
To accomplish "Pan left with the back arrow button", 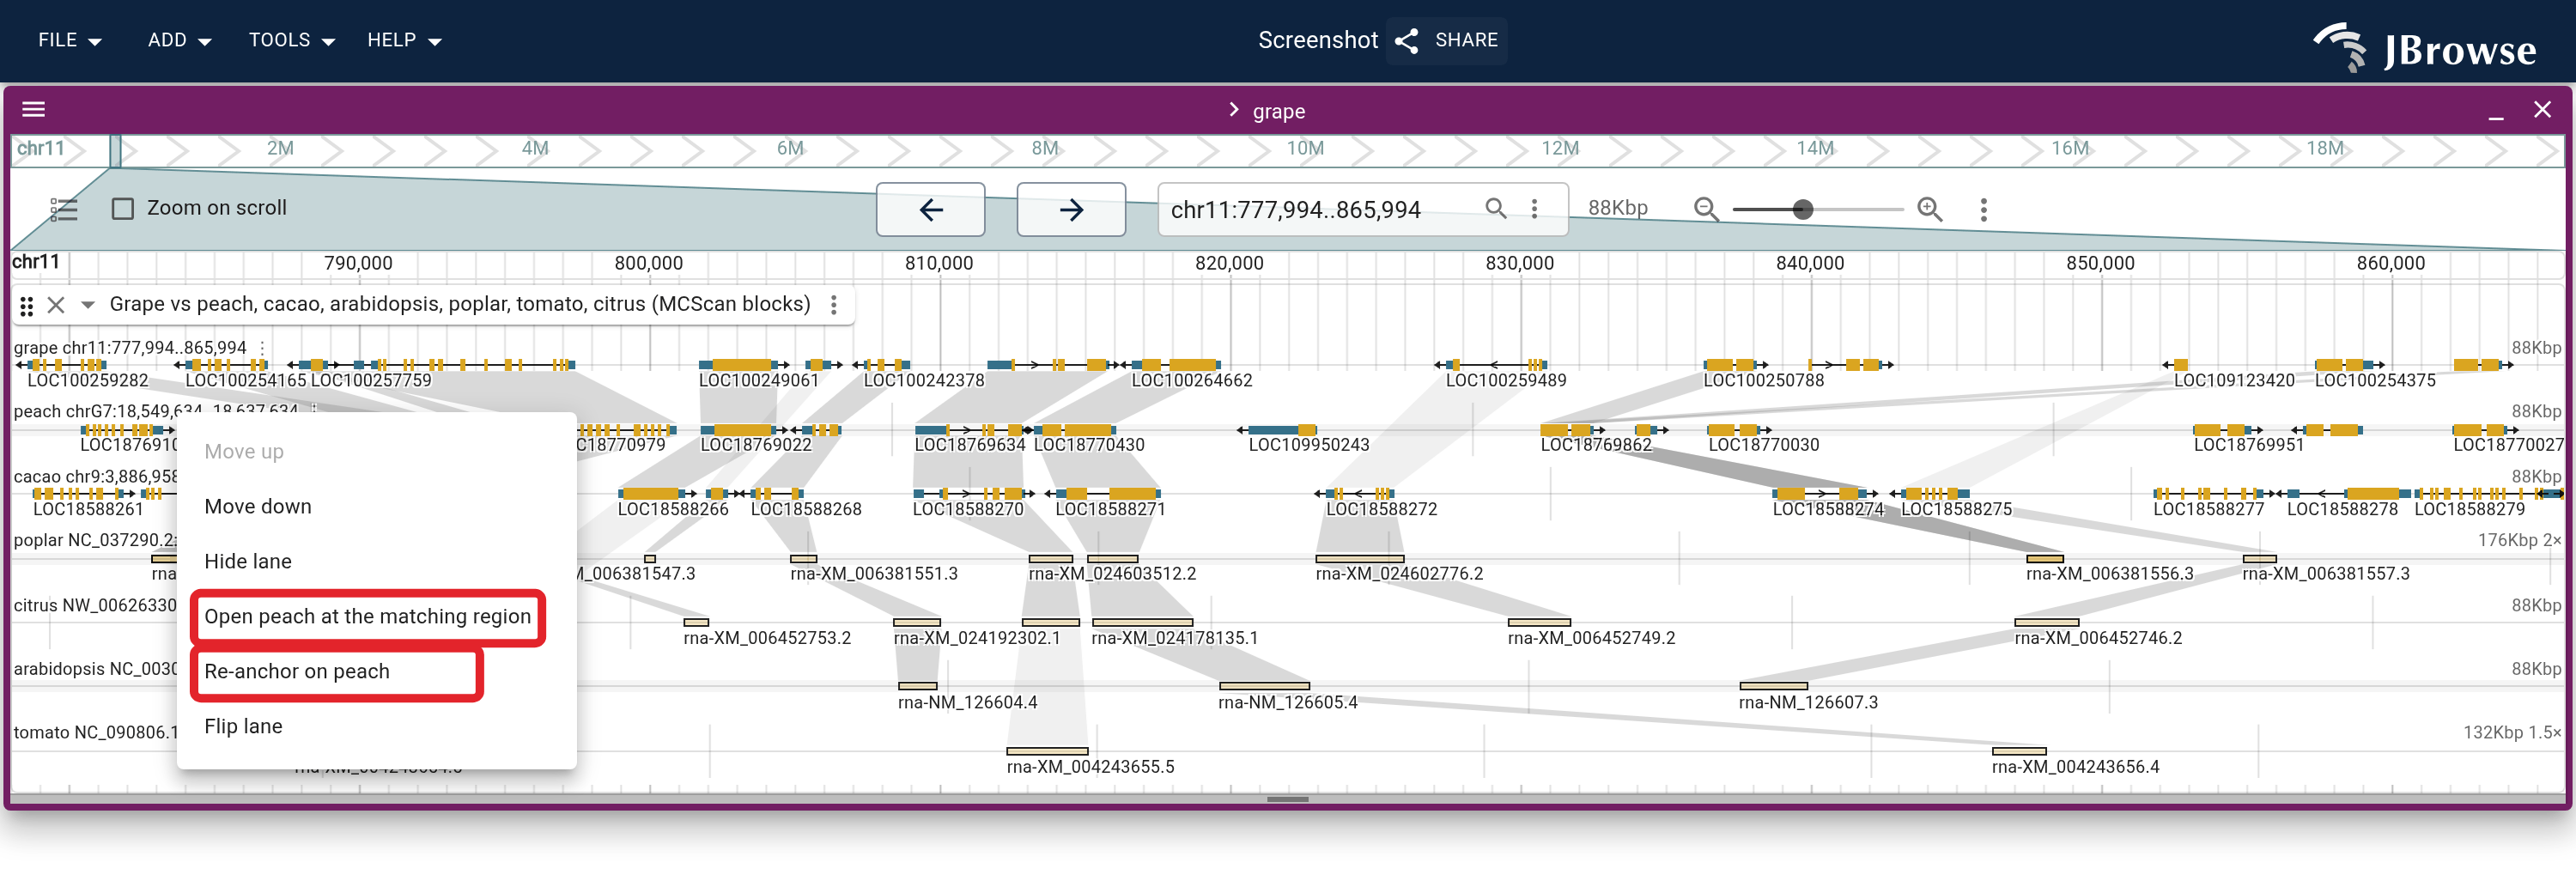I will click(x=930, y=209).
